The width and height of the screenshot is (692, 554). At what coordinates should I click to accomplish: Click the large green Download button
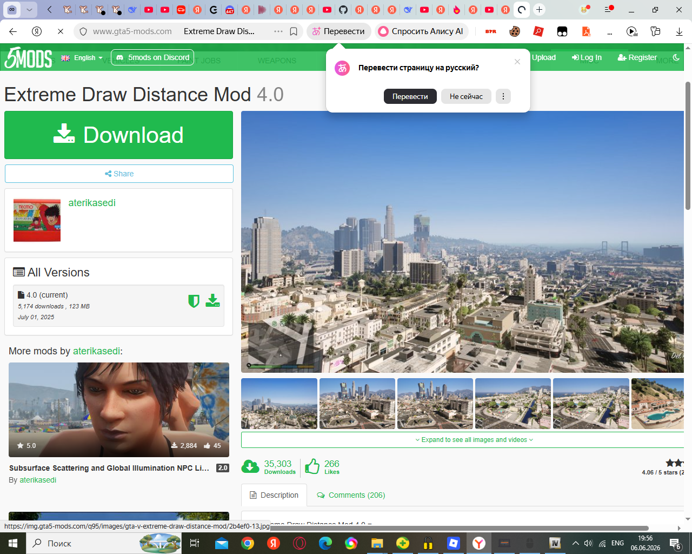point(119,135)
